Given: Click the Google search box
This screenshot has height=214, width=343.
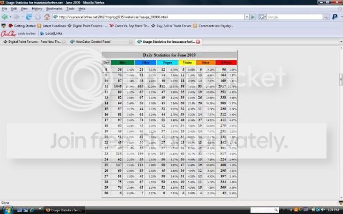Looking at the screenshot, I should pyautogui.click(x=295, y=17).
